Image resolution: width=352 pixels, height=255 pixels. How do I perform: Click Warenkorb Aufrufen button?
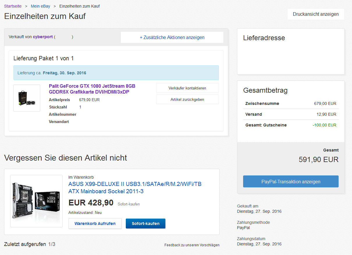click(x=95, y=224)
